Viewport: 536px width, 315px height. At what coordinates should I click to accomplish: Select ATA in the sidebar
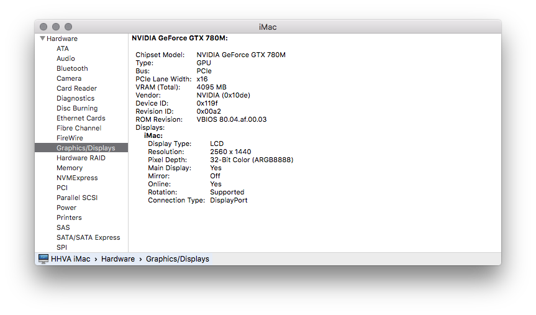pyautogui.click(x=63, y=48)
